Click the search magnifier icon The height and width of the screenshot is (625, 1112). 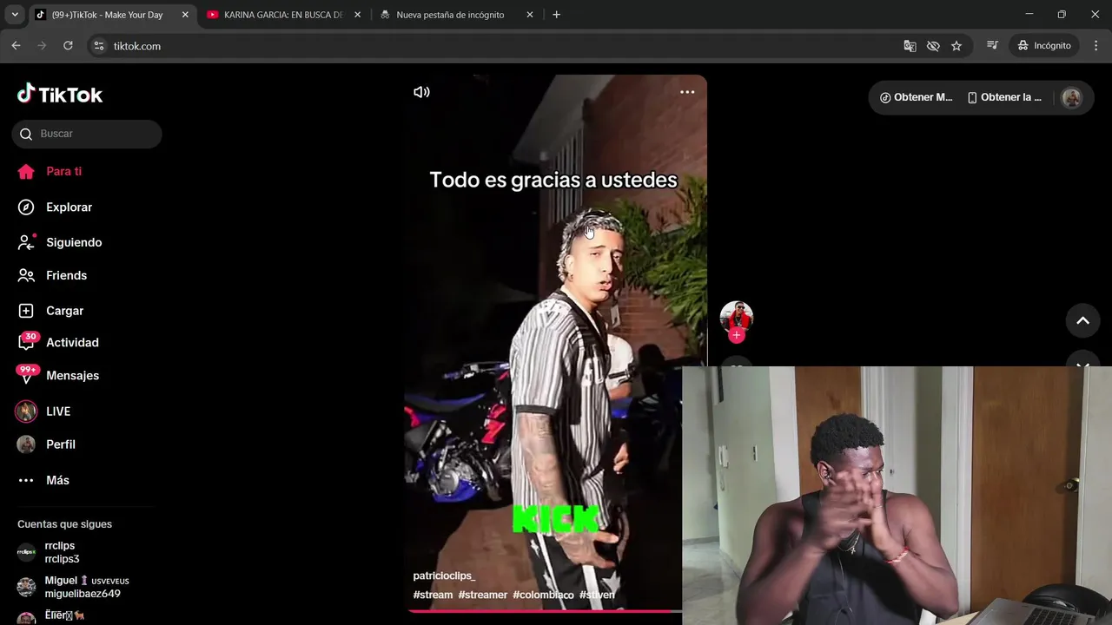coord(26,134)
